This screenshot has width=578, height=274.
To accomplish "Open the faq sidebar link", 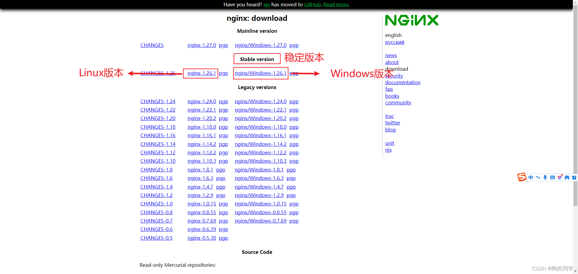I will pos(389,89).
